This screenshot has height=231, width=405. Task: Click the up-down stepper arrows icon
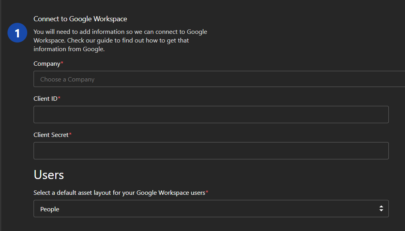[381, 209]
